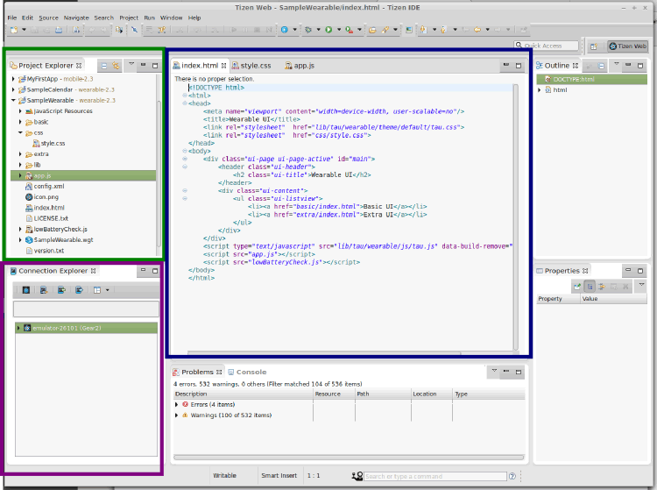This screenshot has width=657, height=490.
Task: Expand the Errors (4 items) group
Action: [x=176, y=404]
